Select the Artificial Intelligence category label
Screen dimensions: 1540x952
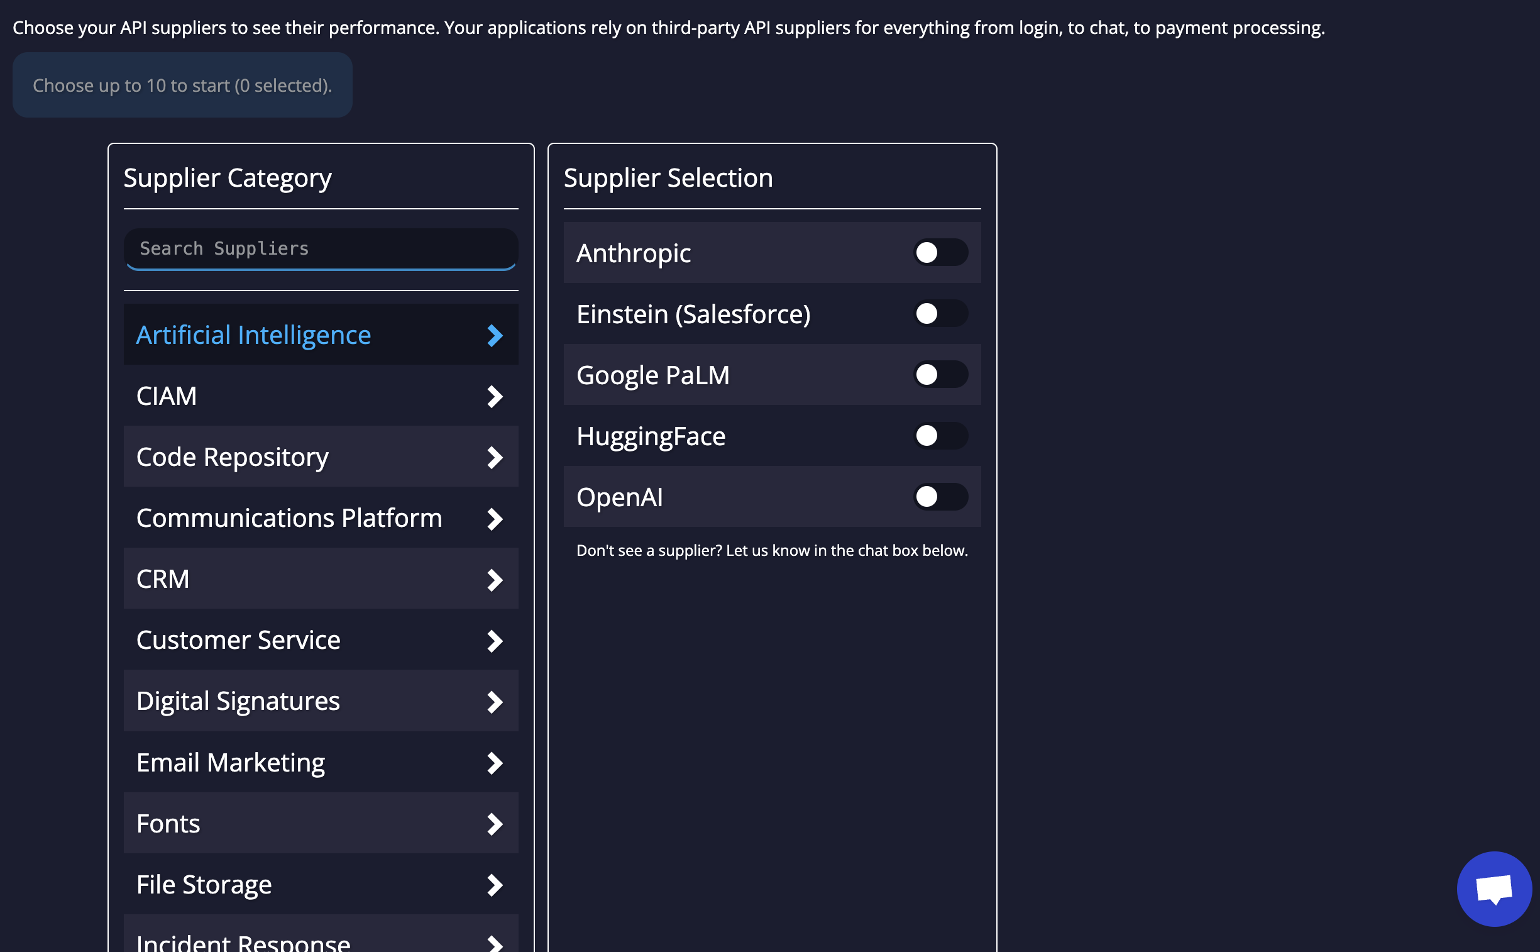pos(253,335)
